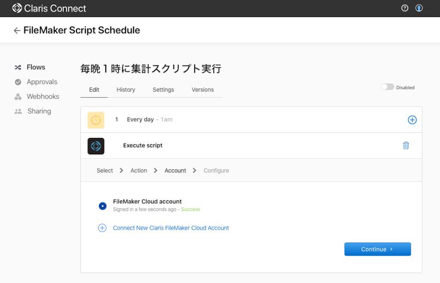Click the flow title 毎晩１時に集計スクリプト実行

point(151,69)
